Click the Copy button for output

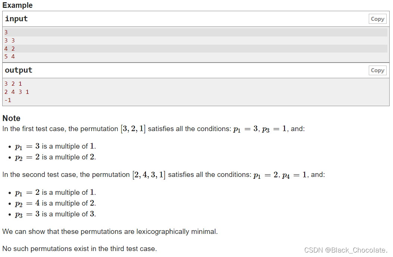pyautogui.click(x=377, y=70)
